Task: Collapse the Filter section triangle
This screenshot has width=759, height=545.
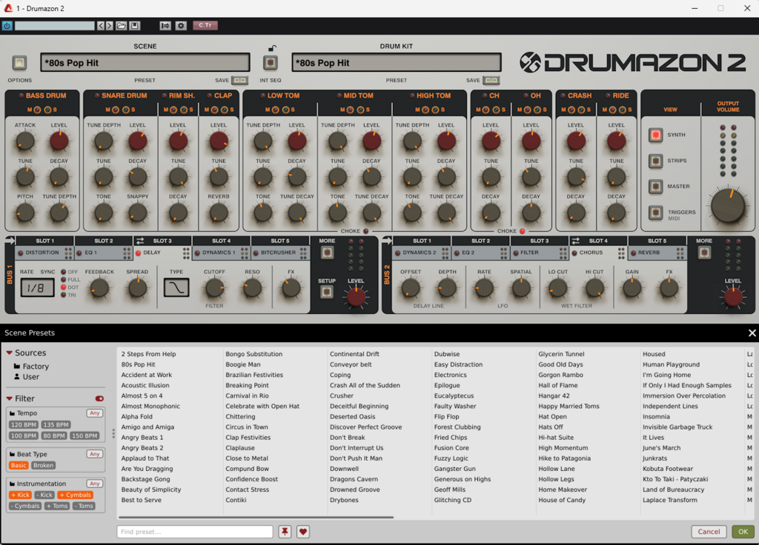Action: 9,398
